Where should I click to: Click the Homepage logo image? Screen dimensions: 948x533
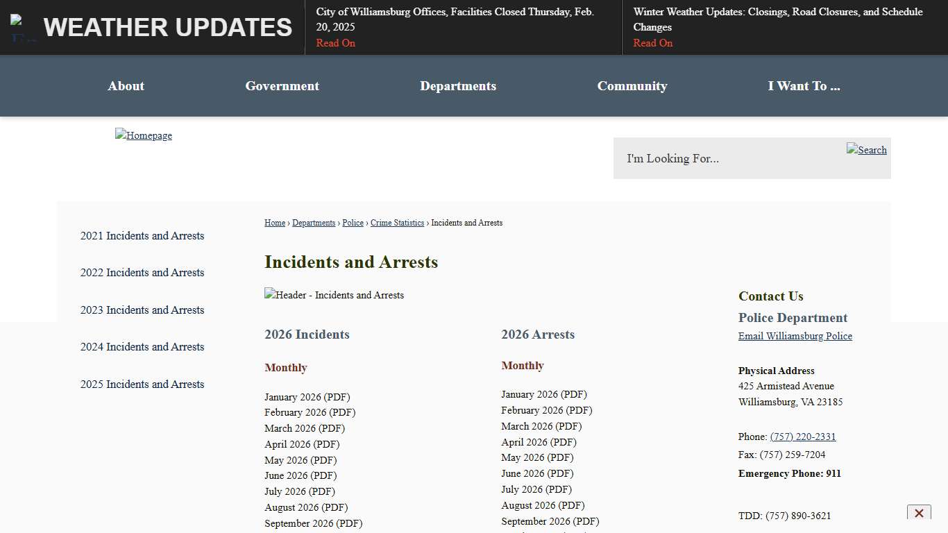tap(144, 135)
